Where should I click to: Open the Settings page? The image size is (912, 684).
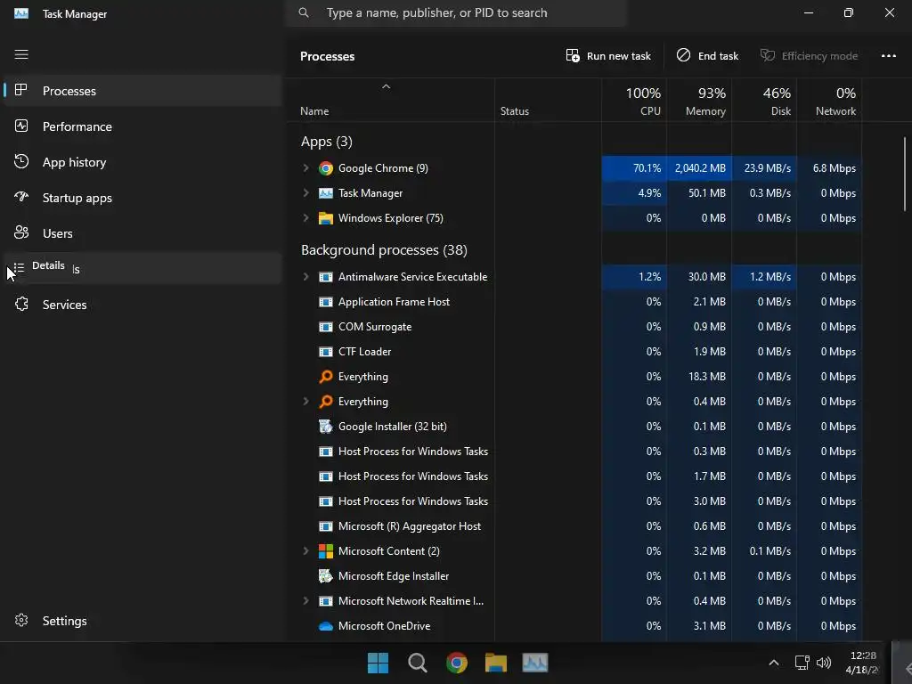point(142,621)
